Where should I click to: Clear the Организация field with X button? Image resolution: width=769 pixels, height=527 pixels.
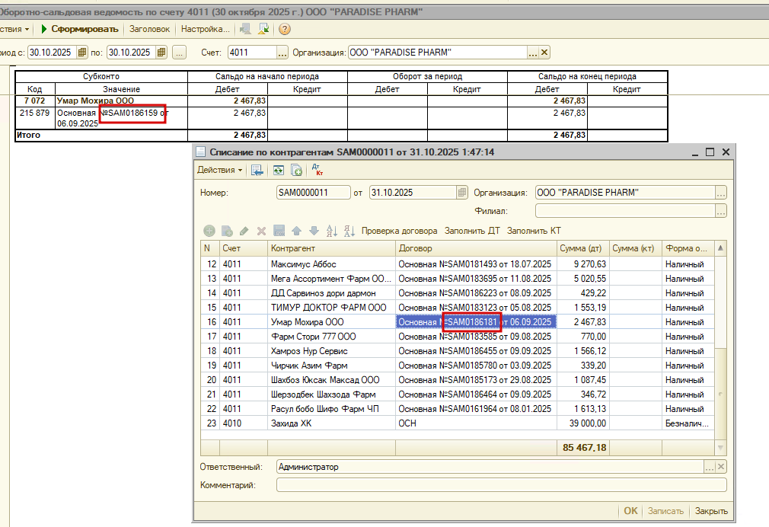tap(544, 53)
